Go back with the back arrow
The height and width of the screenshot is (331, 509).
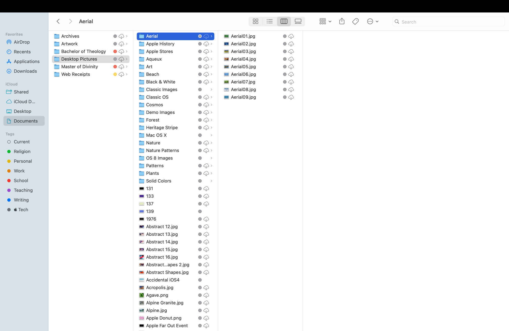[58, 21]
